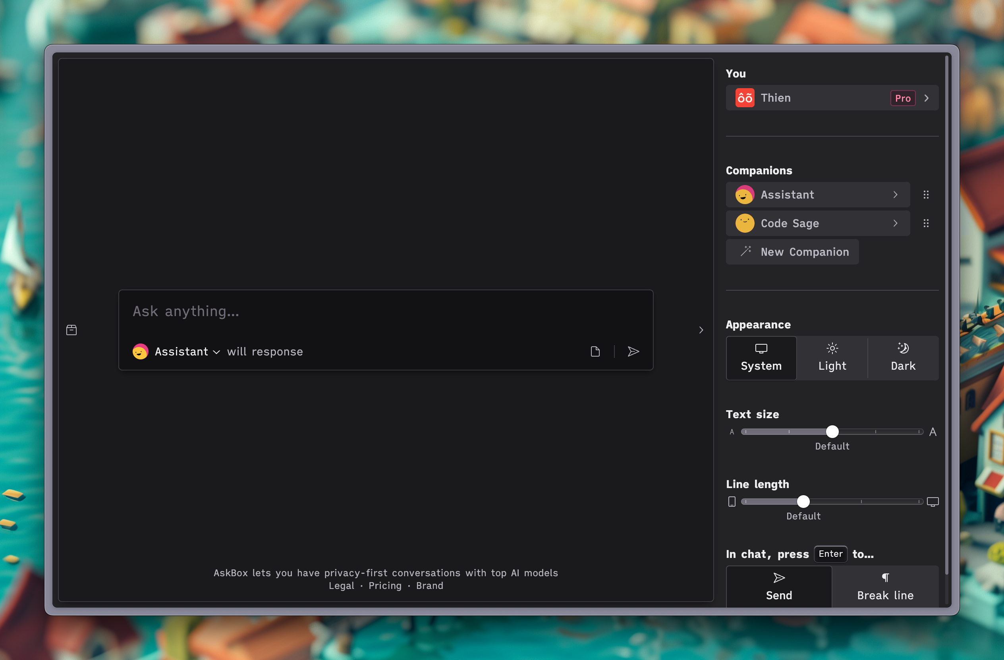Expand Code Sage companion settings chevron
Image resolution: width=1004 pixels, height=660 pixels.
pyautogui.click(x=895, y=223)
